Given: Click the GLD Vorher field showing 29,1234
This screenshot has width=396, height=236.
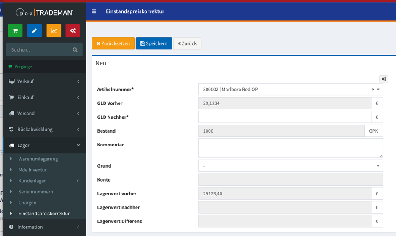Looking at the screenshot, I should coord(285,103).
